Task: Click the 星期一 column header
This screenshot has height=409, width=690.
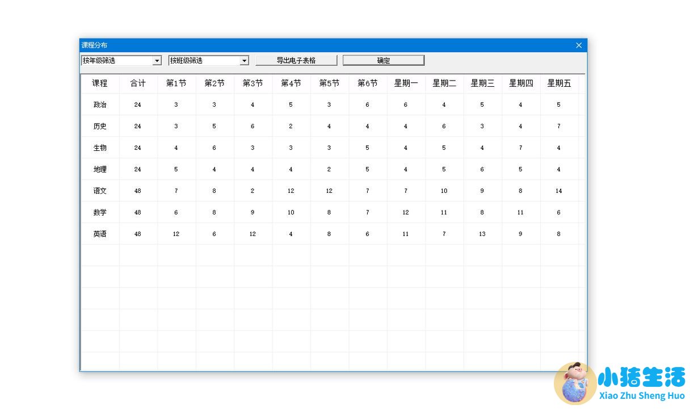Action: pos(406,83)
